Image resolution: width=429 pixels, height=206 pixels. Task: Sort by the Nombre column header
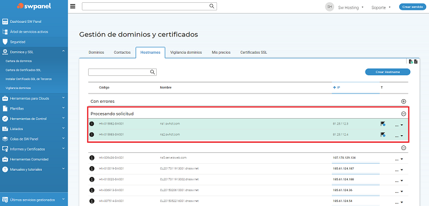pyautogui.click(x=165, y=87)
